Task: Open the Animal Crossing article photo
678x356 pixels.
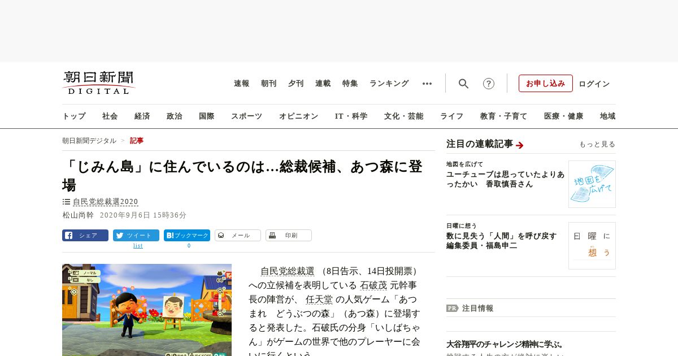Action: pyautogui.click(x=147, y=310)
